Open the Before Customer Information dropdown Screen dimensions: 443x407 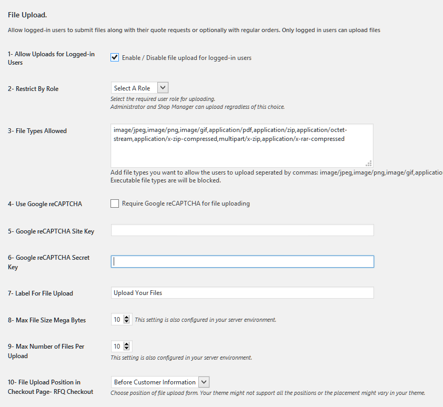(x=160, y=382)
